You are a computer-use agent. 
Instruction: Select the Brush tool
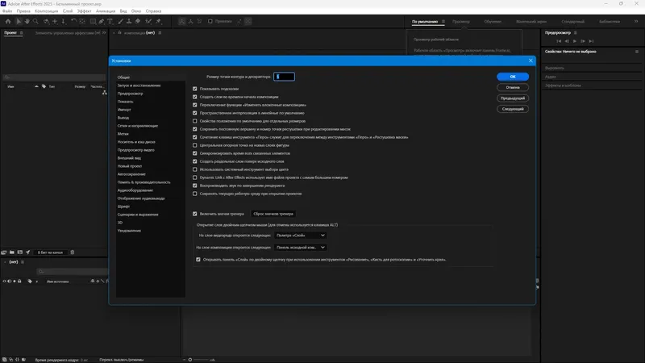click(120, 22)
